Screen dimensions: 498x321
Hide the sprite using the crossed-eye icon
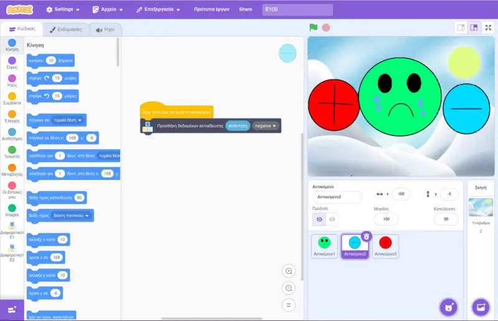[332, 219]
